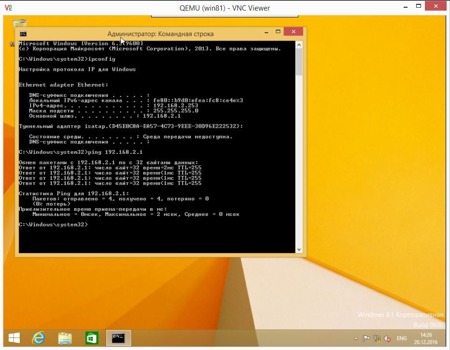Minimize the Командная строка window
This screenshot has width=450, height=350.
(267, 32)
